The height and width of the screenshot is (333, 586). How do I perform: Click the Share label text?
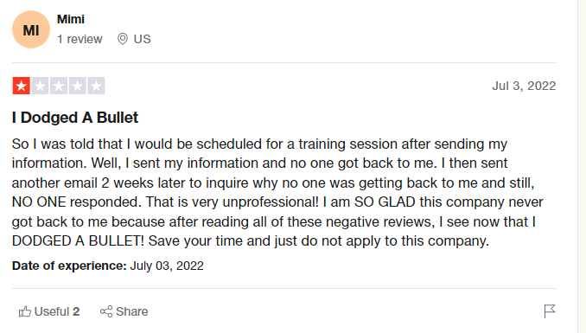[132, 311]
